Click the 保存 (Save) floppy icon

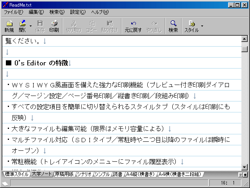pos(40,26)
